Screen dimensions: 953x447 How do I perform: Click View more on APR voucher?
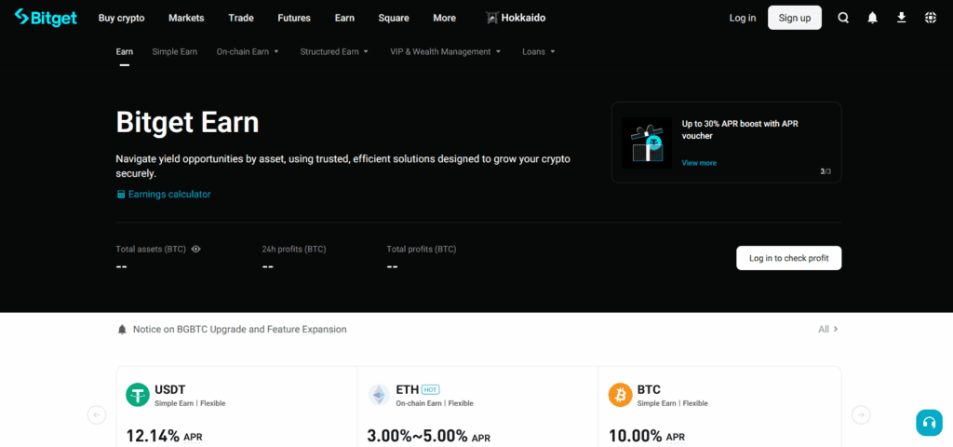click(x=699, y=163)
